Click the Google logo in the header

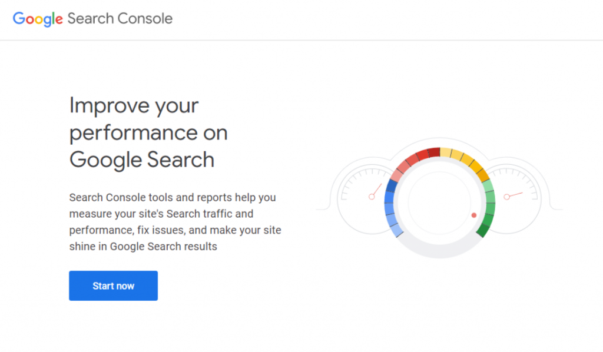click(37, 18)
